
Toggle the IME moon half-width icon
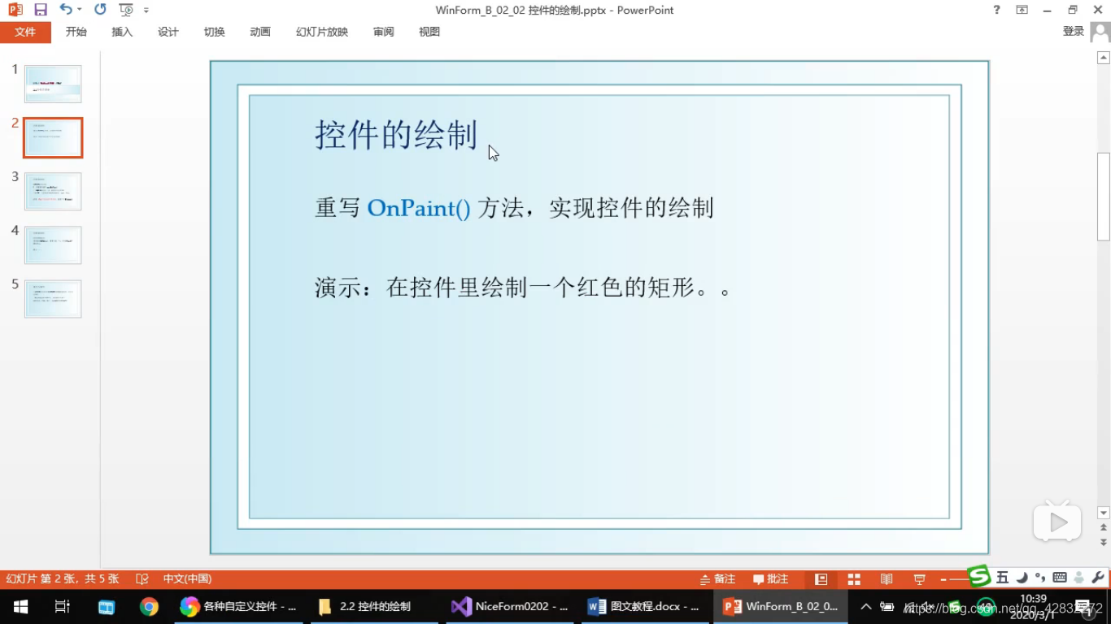[1022, 578]
